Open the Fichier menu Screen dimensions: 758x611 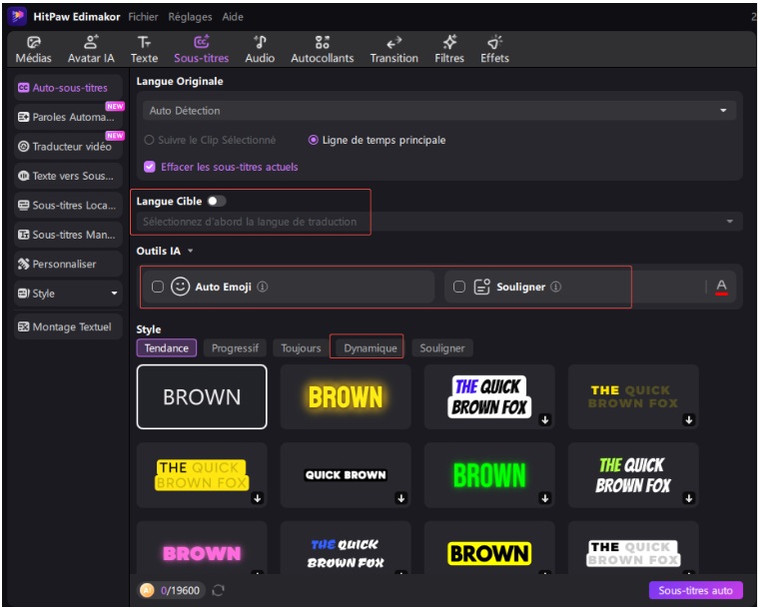(144, 17)
